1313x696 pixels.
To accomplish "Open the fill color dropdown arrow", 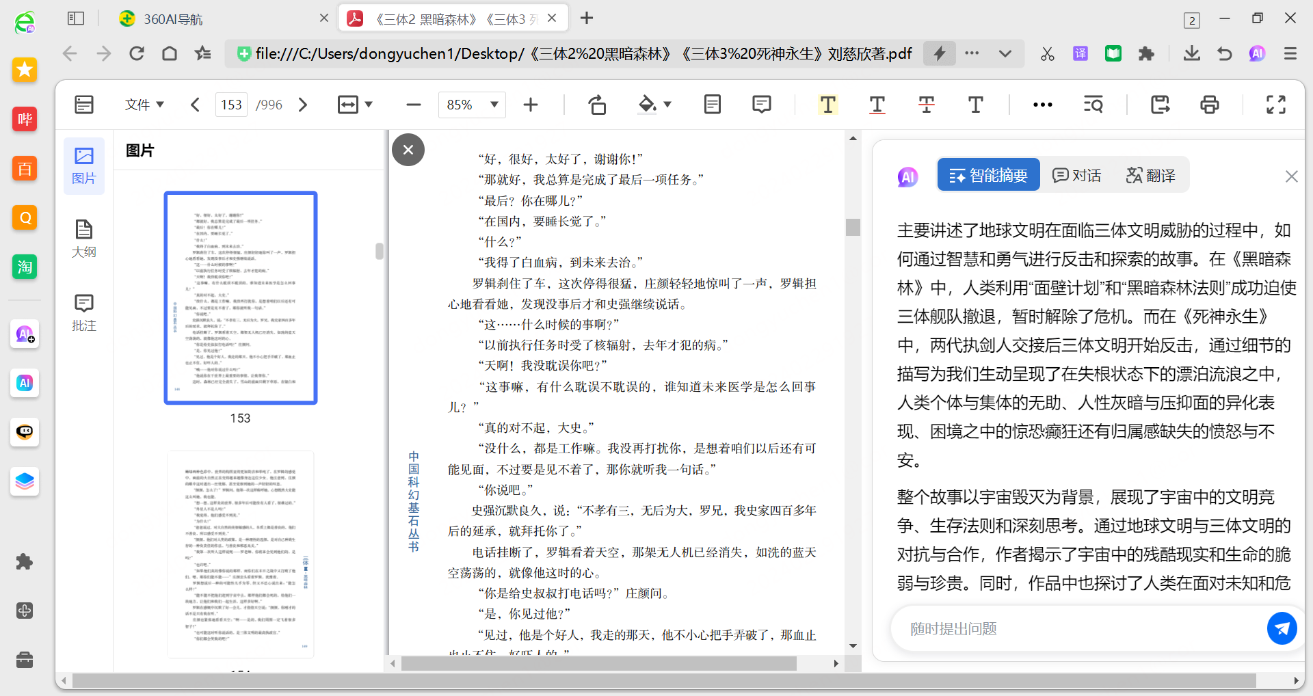I will click(x=667, y=105).
